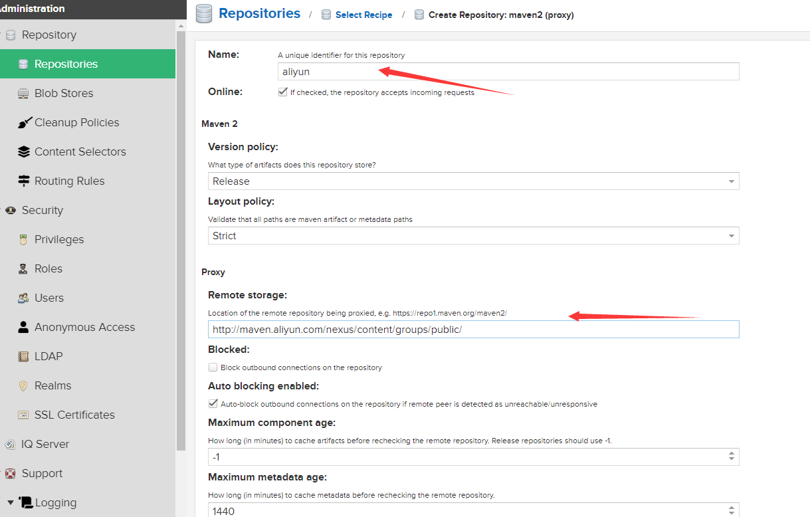Screen dimensions: 810x517
Task: Click the Routing Rules signpost icon
Action: [x=24, y=181]
